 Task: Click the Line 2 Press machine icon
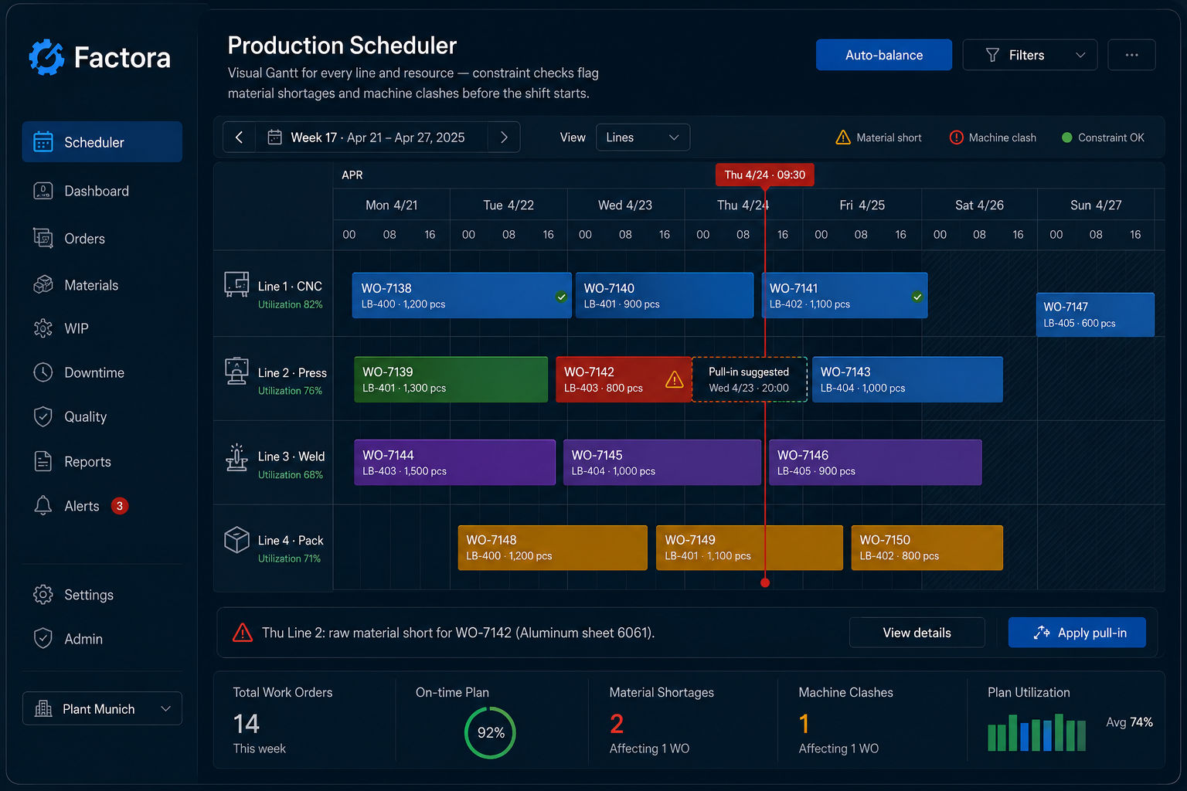tap(236, 371)
